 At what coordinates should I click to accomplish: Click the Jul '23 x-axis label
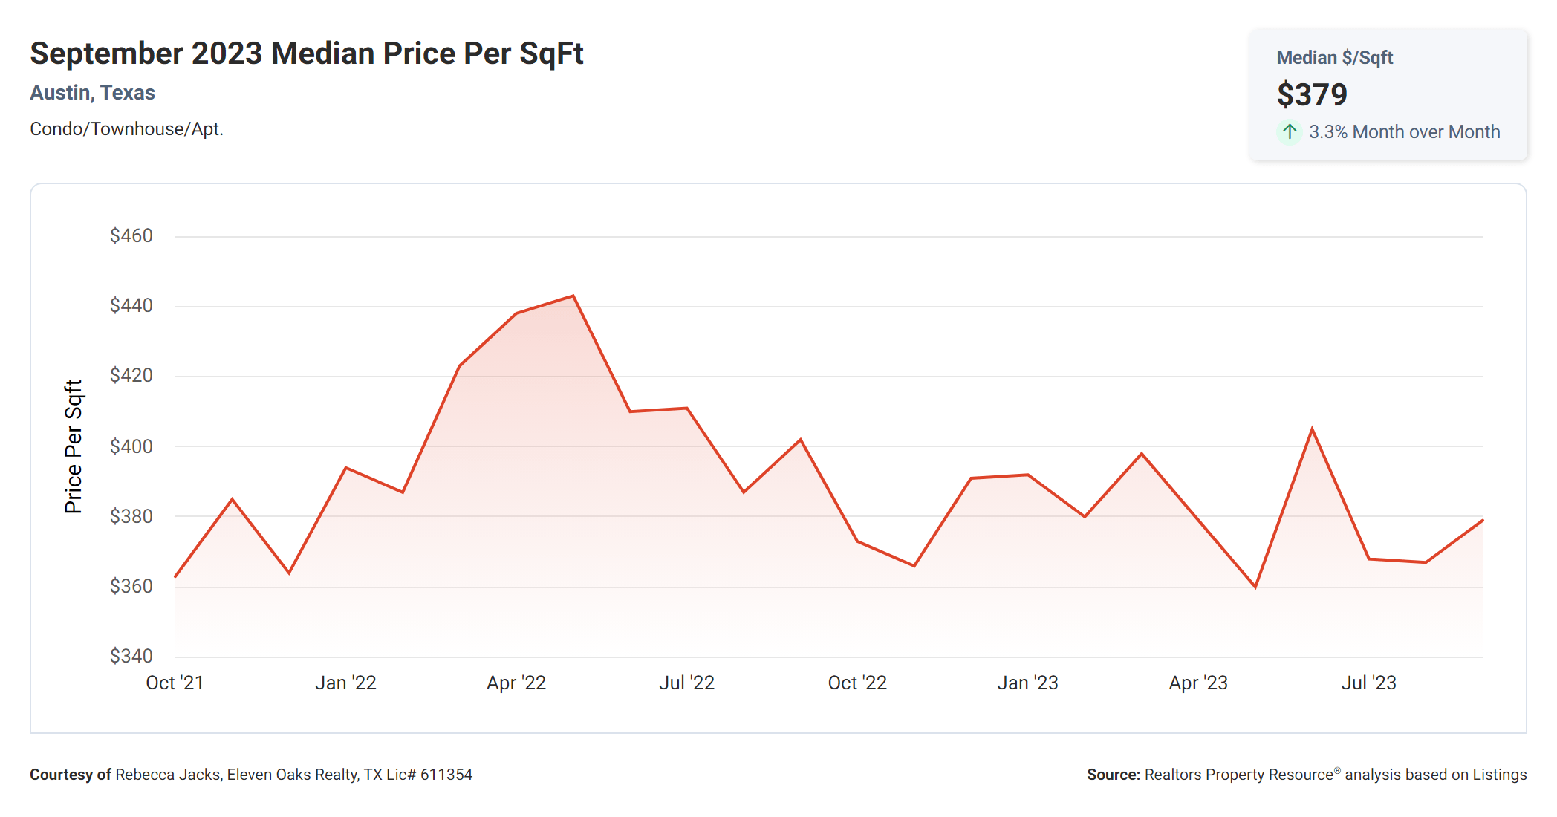(x=1368, y=683)
